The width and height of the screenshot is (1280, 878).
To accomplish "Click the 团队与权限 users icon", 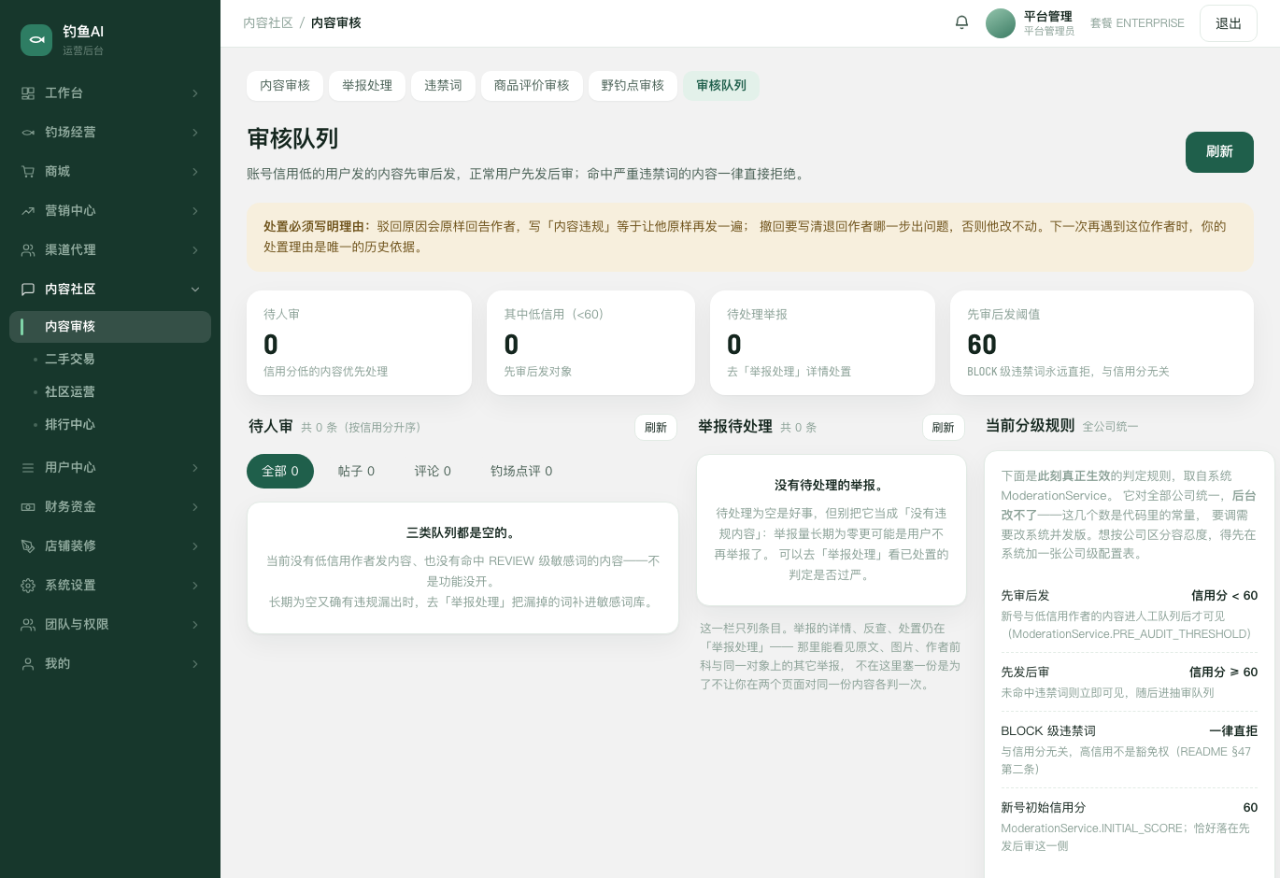I will [x=28, y=625].
